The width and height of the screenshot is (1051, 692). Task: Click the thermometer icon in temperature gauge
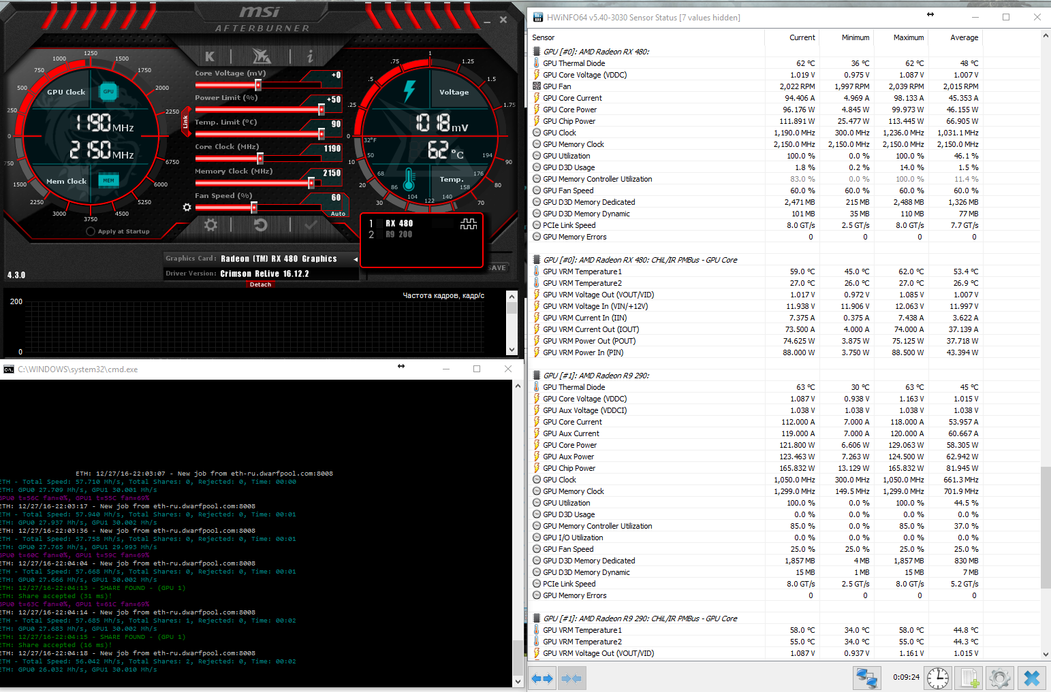click(x=409, y=180)
